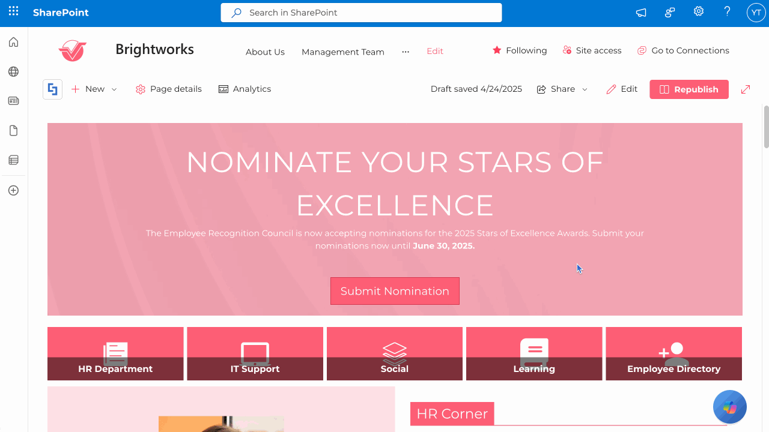Open the Learning quick link tile
Viewport: 769px width, 432px height.
coord(534,354)
